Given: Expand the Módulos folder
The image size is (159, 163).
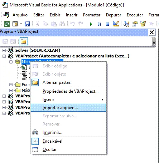Looking at the screenshot, I should click(x=11, y=90).
